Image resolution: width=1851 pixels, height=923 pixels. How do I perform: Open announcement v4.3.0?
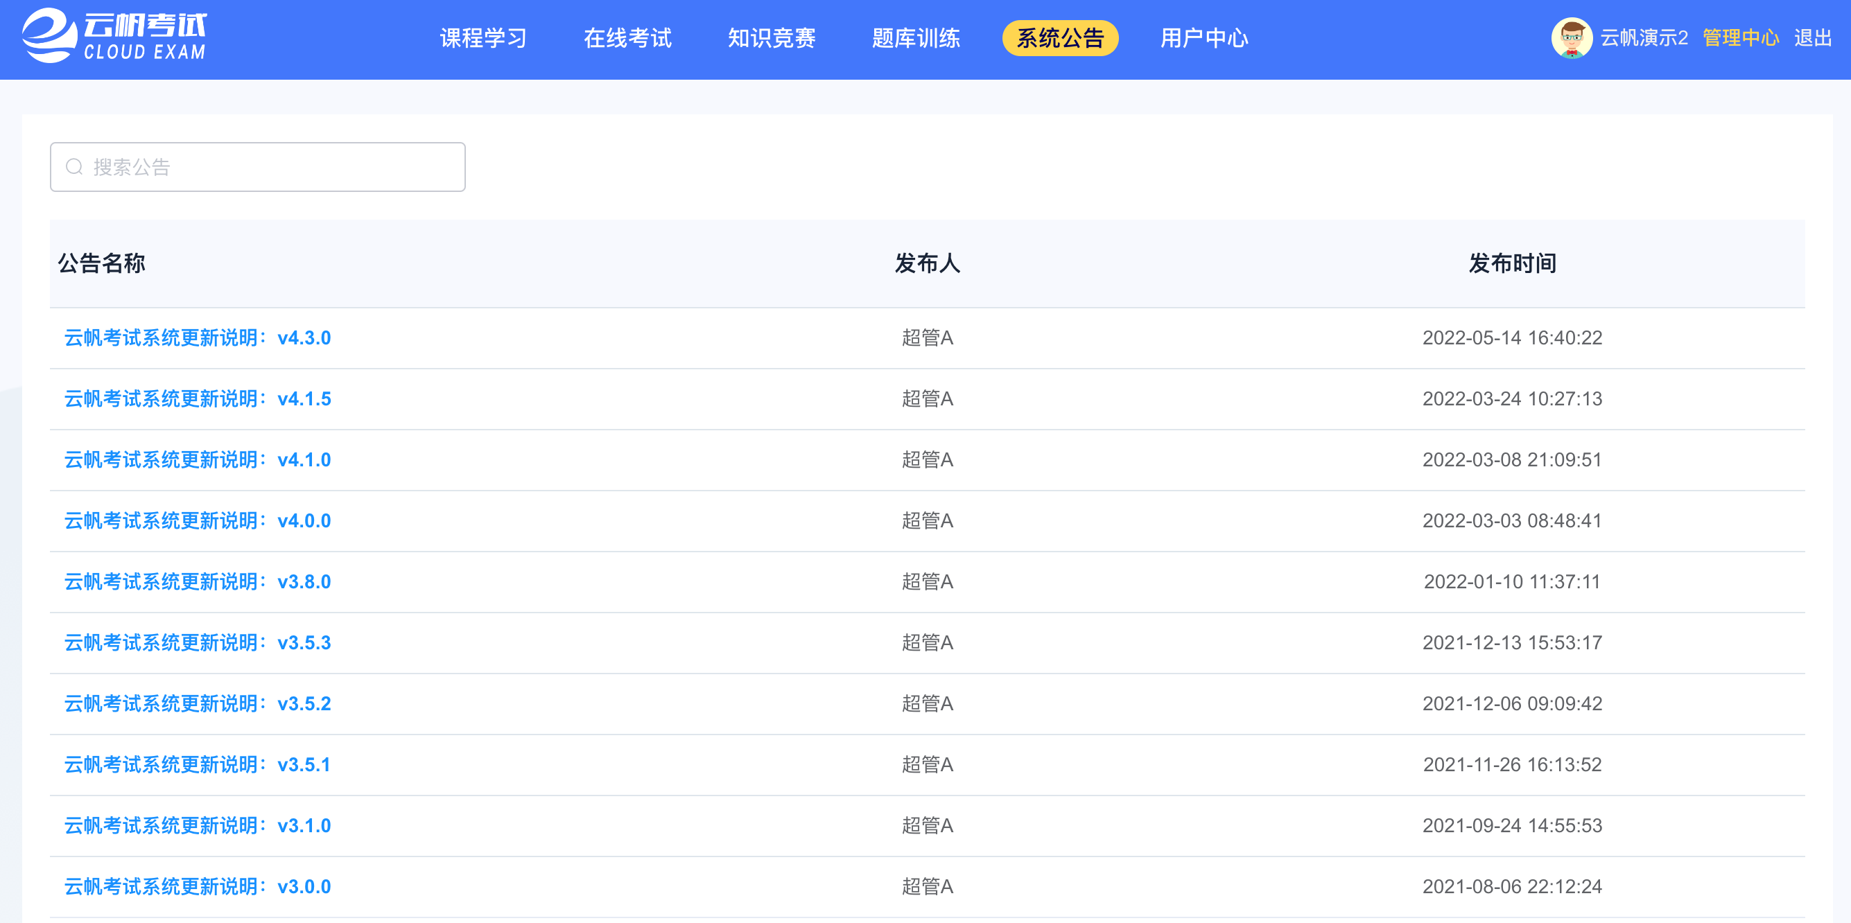pos(198,338)
